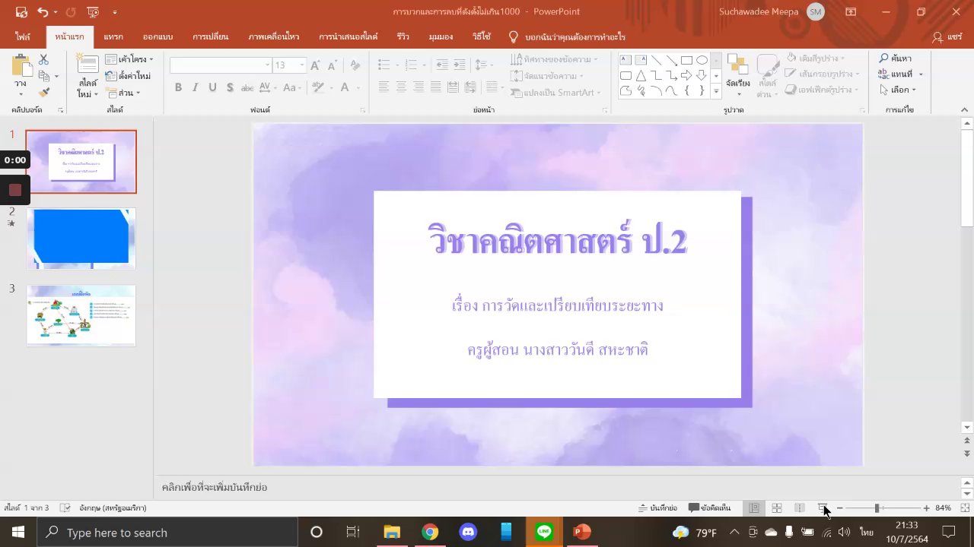Open Character Spacing (AV) dropdown
The width and height of the screenshot is (974, 547).
coord(267,87)
